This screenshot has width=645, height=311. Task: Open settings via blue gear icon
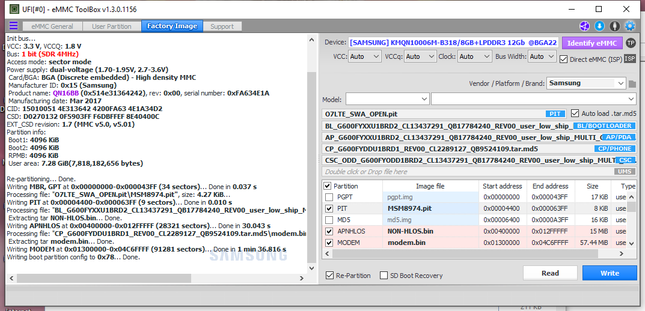[x=630, y=26]
